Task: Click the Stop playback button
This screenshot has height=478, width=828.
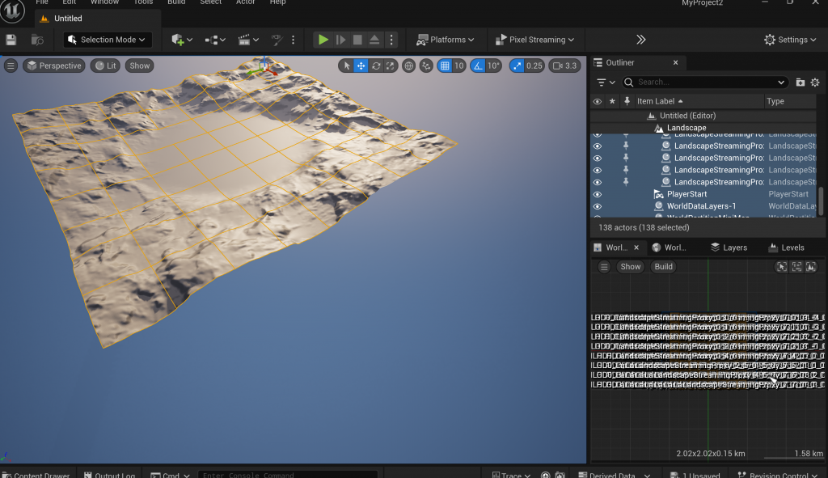Action: (x=357, y=40)
